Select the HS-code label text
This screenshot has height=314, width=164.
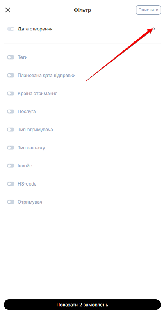coord(27,183)
